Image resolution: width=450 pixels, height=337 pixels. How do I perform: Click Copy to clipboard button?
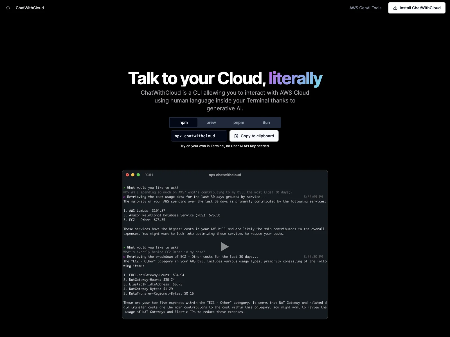(254, 136)
